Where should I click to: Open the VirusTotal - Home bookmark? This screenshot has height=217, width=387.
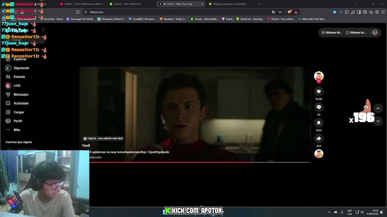point(51,19)
